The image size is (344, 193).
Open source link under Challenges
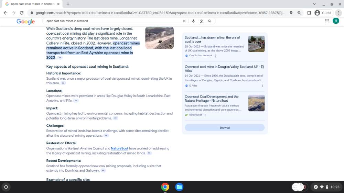pyautogui.click(x=106, y=136)
